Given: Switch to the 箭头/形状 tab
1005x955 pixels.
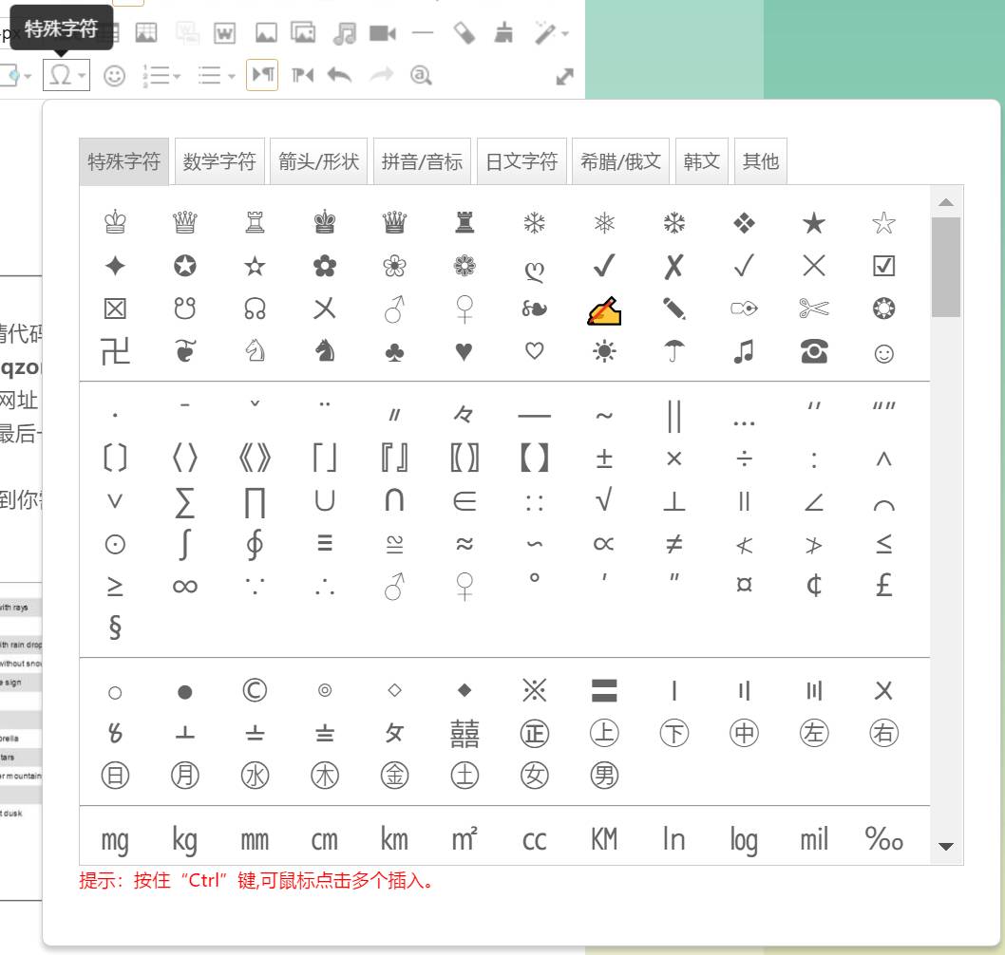Looking at the screenshot, I should [x=318, y=161].
